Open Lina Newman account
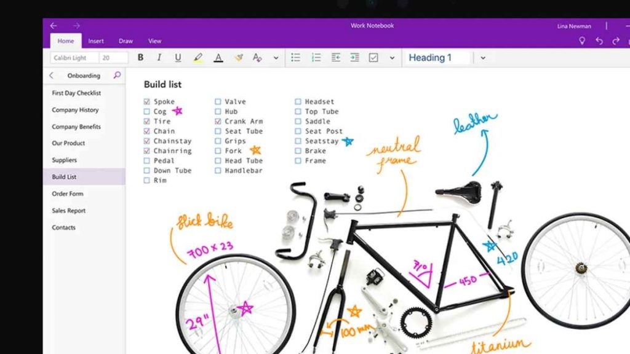Image resolution: width=630 pixels, height=354 pixels. pos(574,26)
